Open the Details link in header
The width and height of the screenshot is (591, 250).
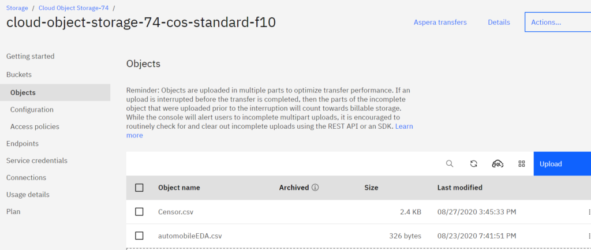coord(499,23)
